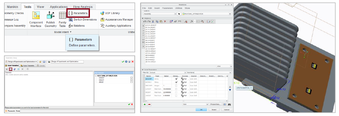Click the binoculars search icon in Relations dialog
Image resolution: width=339 pixels, height=116 pixels.
229,104
